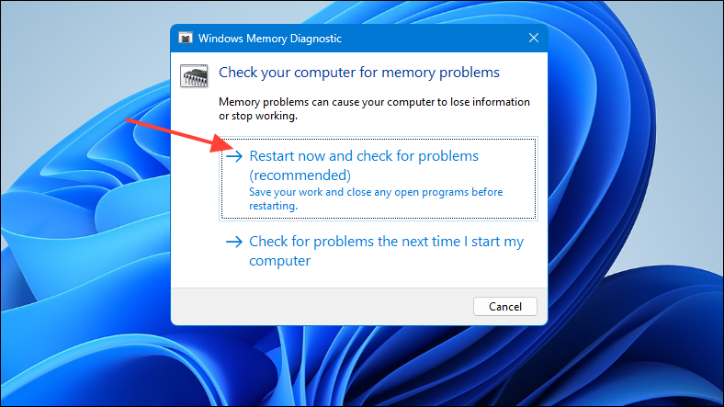Click the Windows Memory Diagnostic title bar icon

click(186, 38)
